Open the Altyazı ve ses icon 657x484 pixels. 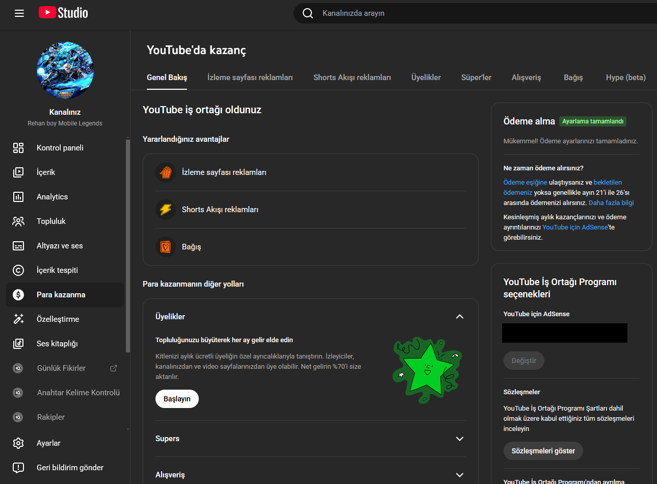[18, 246]
